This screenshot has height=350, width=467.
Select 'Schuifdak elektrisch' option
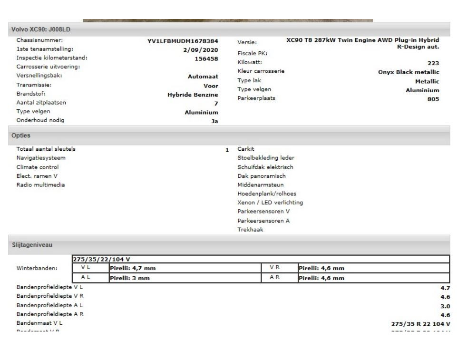point(265,167)
